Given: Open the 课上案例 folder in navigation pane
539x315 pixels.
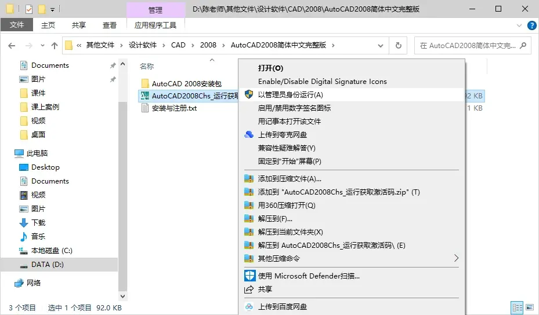Looking at the screenshot, I should [45, 107].
